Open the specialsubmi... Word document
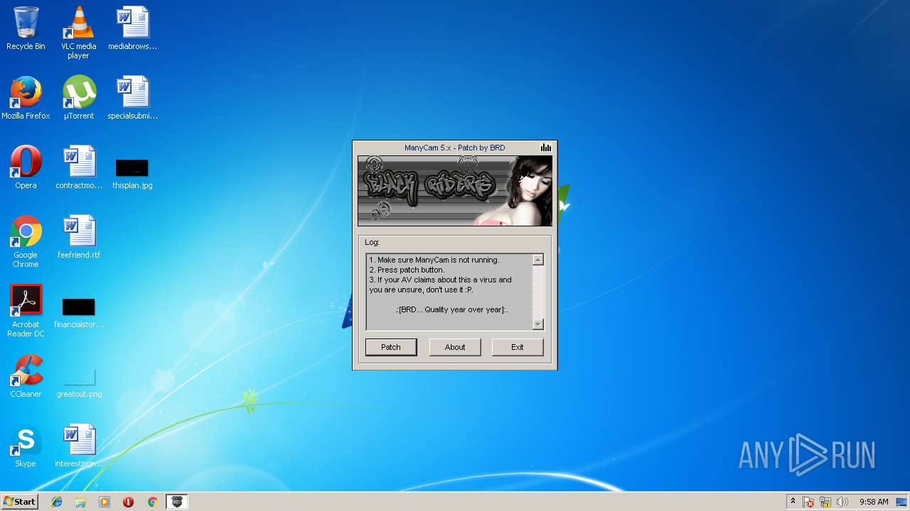The width and height of the screenshot is (910, 511). coord(132,98)
